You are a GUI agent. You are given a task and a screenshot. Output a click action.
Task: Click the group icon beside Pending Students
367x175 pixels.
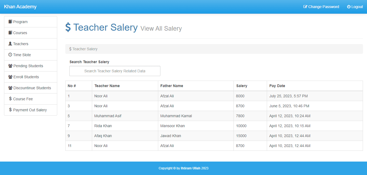coord(10,66)
